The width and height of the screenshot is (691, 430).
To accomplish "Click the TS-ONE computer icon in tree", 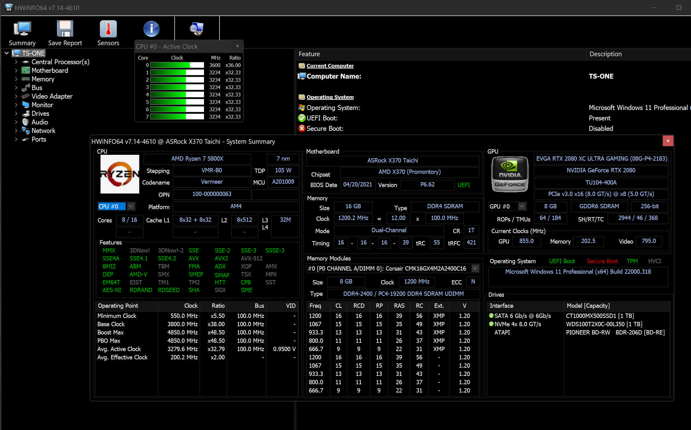I will tap(16, 53).
